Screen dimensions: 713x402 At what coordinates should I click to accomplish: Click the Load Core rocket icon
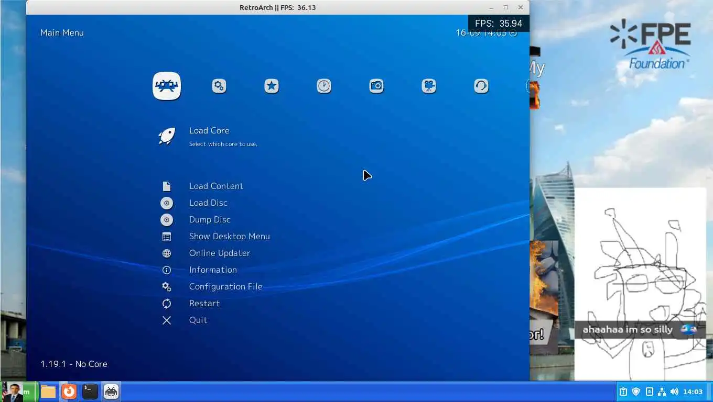[167, 136]
